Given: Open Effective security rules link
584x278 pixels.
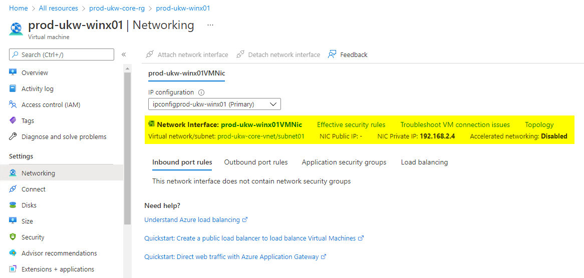Looking at the screenshot, I should point(351,124).
